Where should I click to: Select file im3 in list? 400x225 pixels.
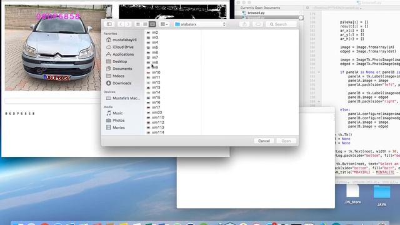point(152,37)
